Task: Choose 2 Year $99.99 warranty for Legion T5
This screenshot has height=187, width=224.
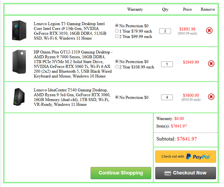Action: click(117, 36)
